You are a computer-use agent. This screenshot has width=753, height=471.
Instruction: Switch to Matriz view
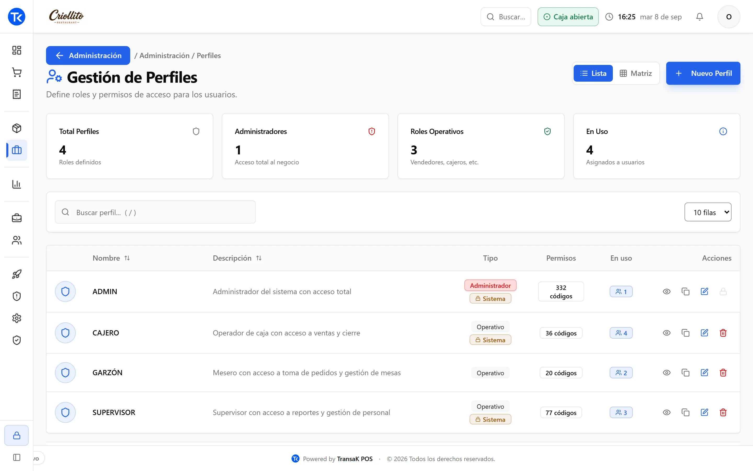tap(636, 73)
